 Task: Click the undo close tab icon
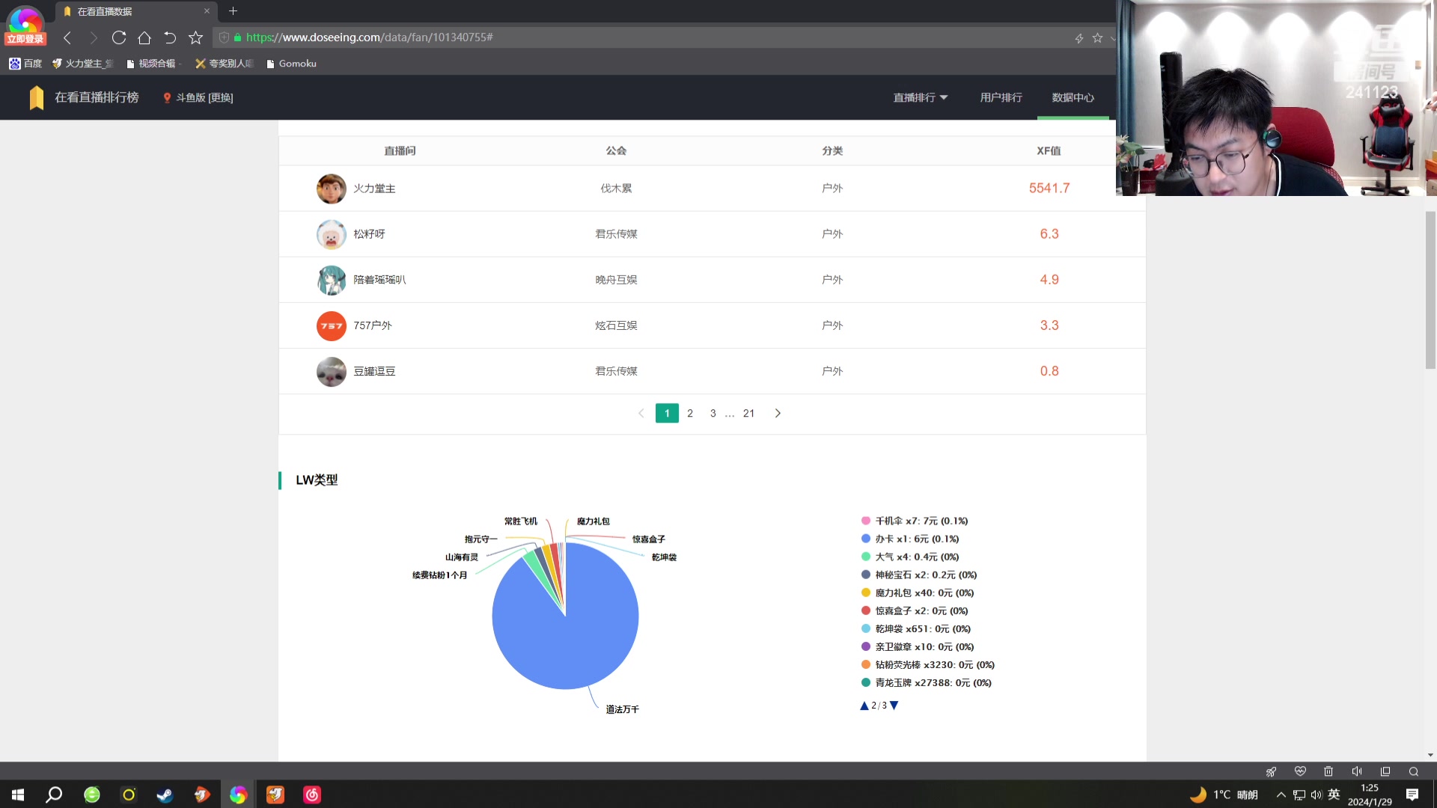170,37
